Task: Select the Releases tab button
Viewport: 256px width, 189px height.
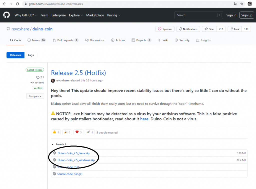Action: click(x=15, y=55)
